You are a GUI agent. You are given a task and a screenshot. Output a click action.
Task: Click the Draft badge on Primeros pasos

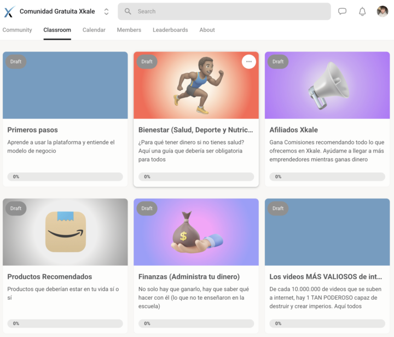16,61
